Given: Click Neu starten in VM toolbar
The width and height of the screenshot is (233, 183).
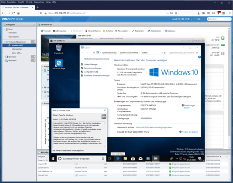Looking at the screenshot, I should 122,31.
